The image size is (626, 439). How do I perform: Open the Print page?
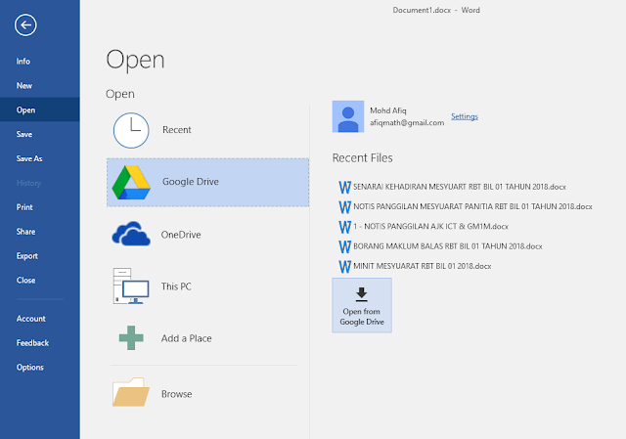click(x=24, y=207)
